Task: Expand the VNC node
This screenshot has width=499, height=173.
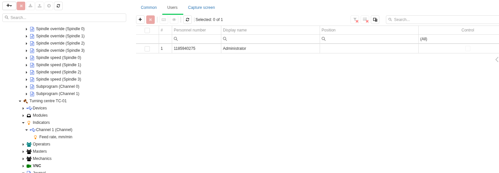Action: point(23,166)
